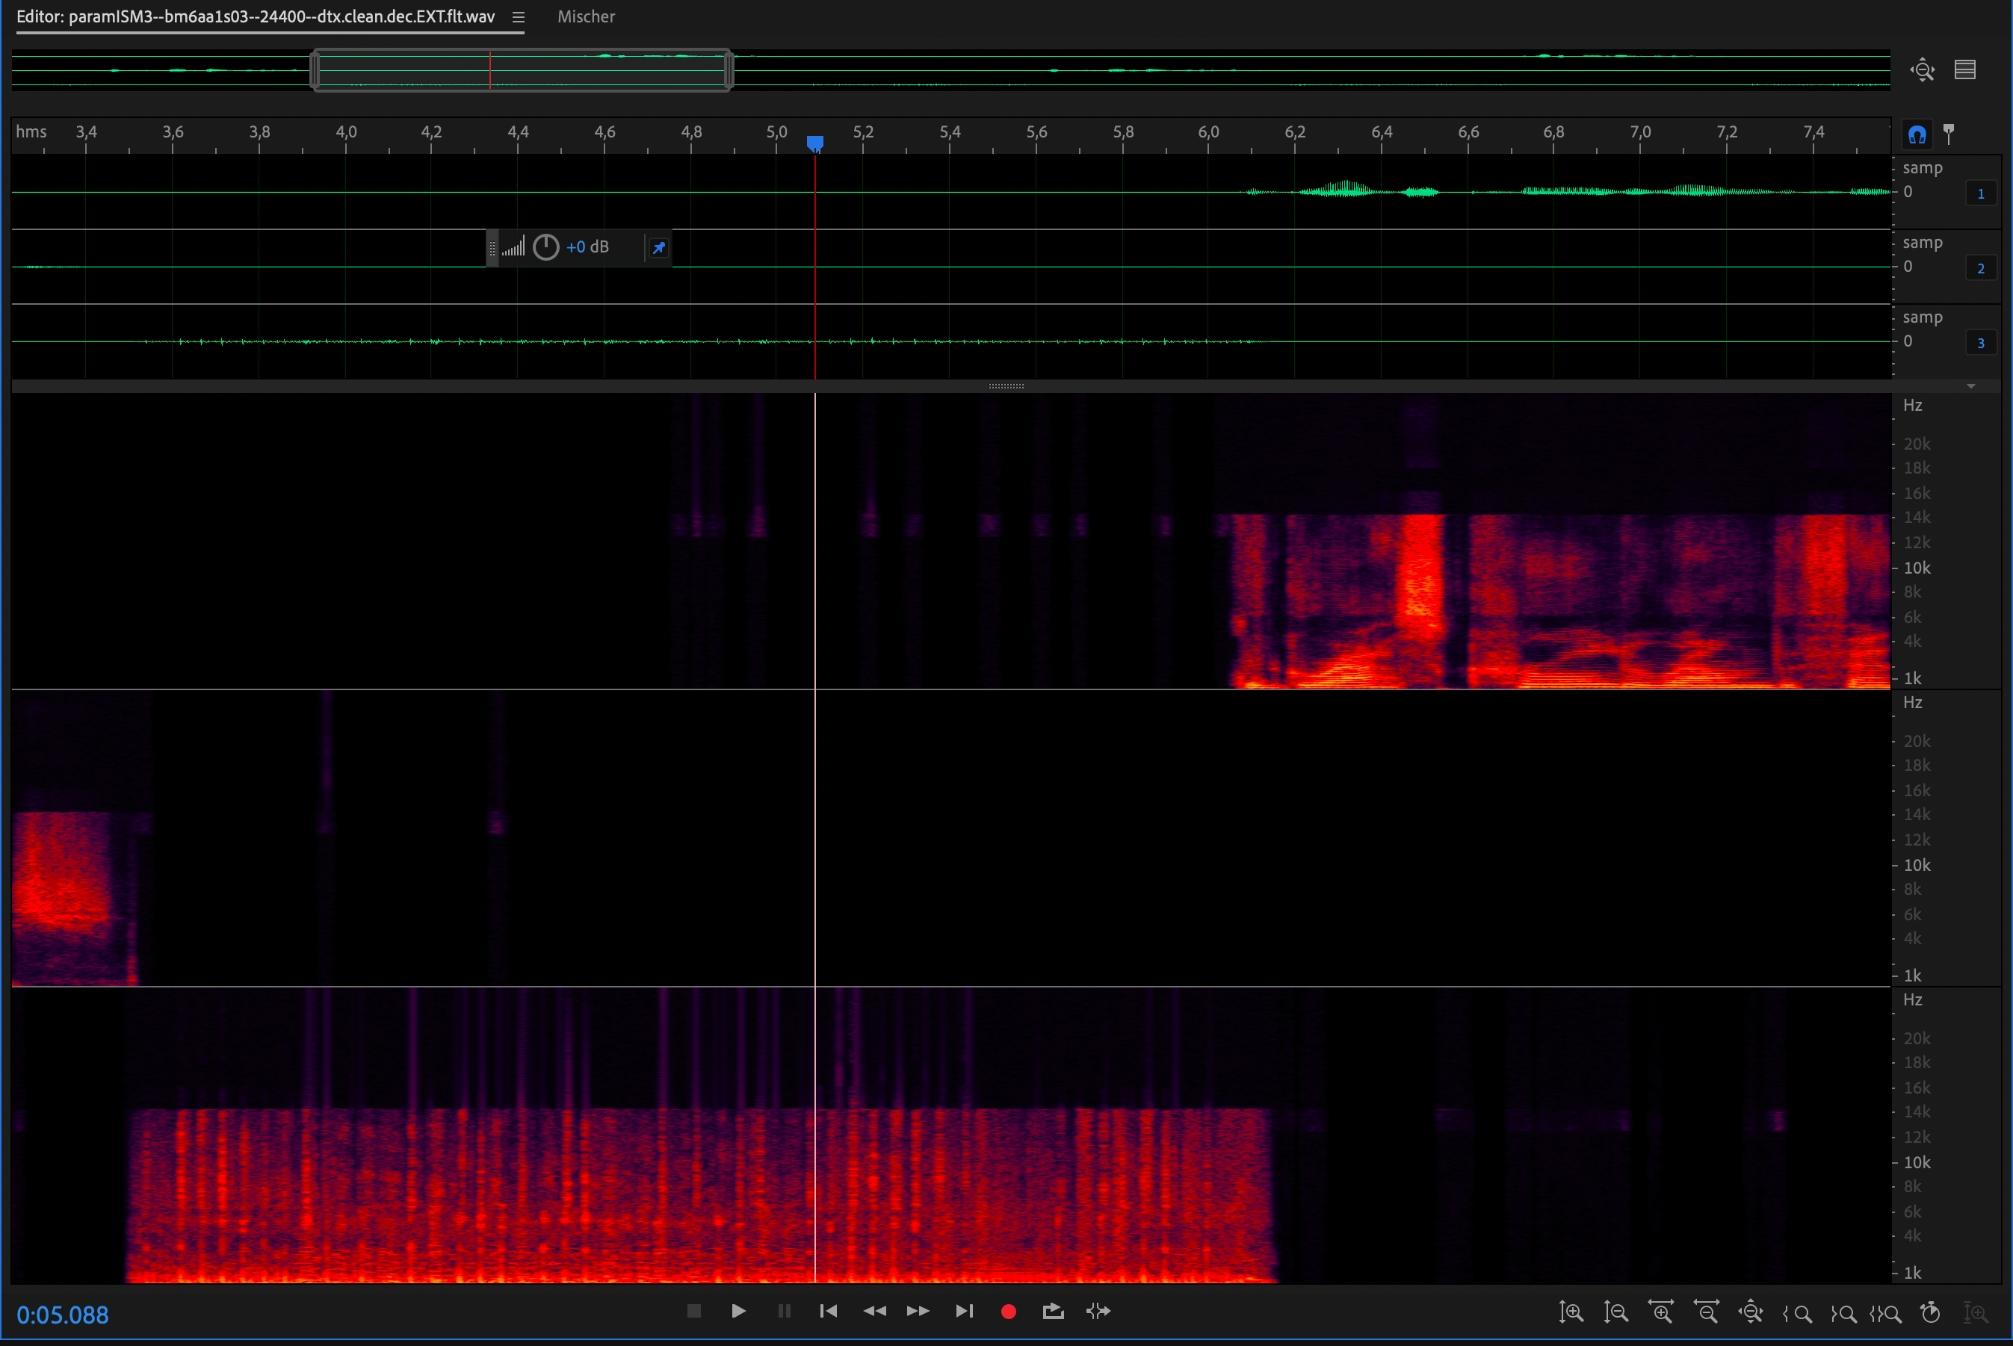Viewport: 2013px width, 1346px height.
Task: Click the blue playhead marker on the timeline
Action: 815,143
